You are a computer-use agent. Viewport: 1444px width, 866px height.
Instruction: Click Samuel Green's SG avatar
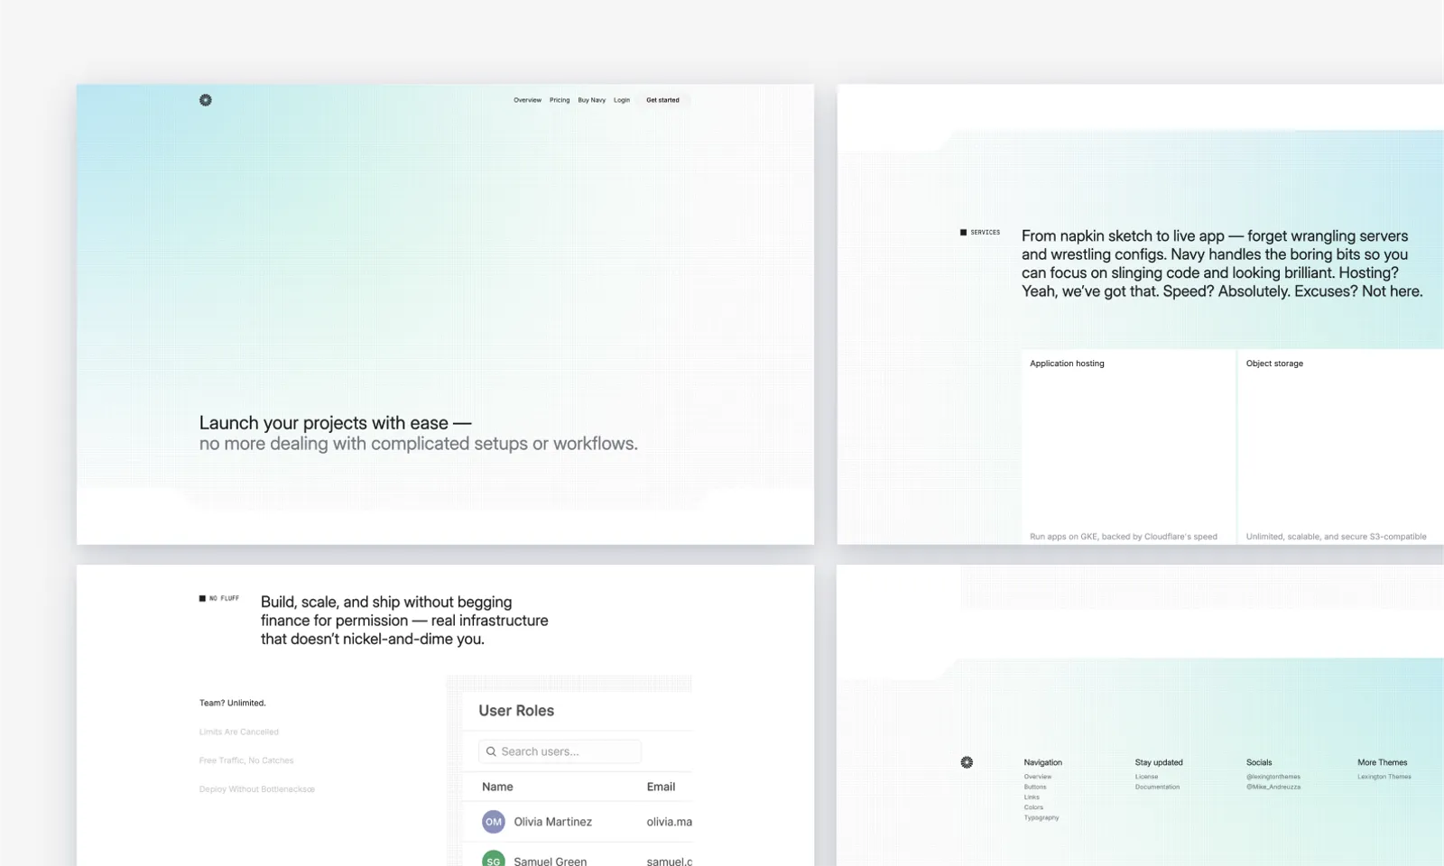click(493, 860)
